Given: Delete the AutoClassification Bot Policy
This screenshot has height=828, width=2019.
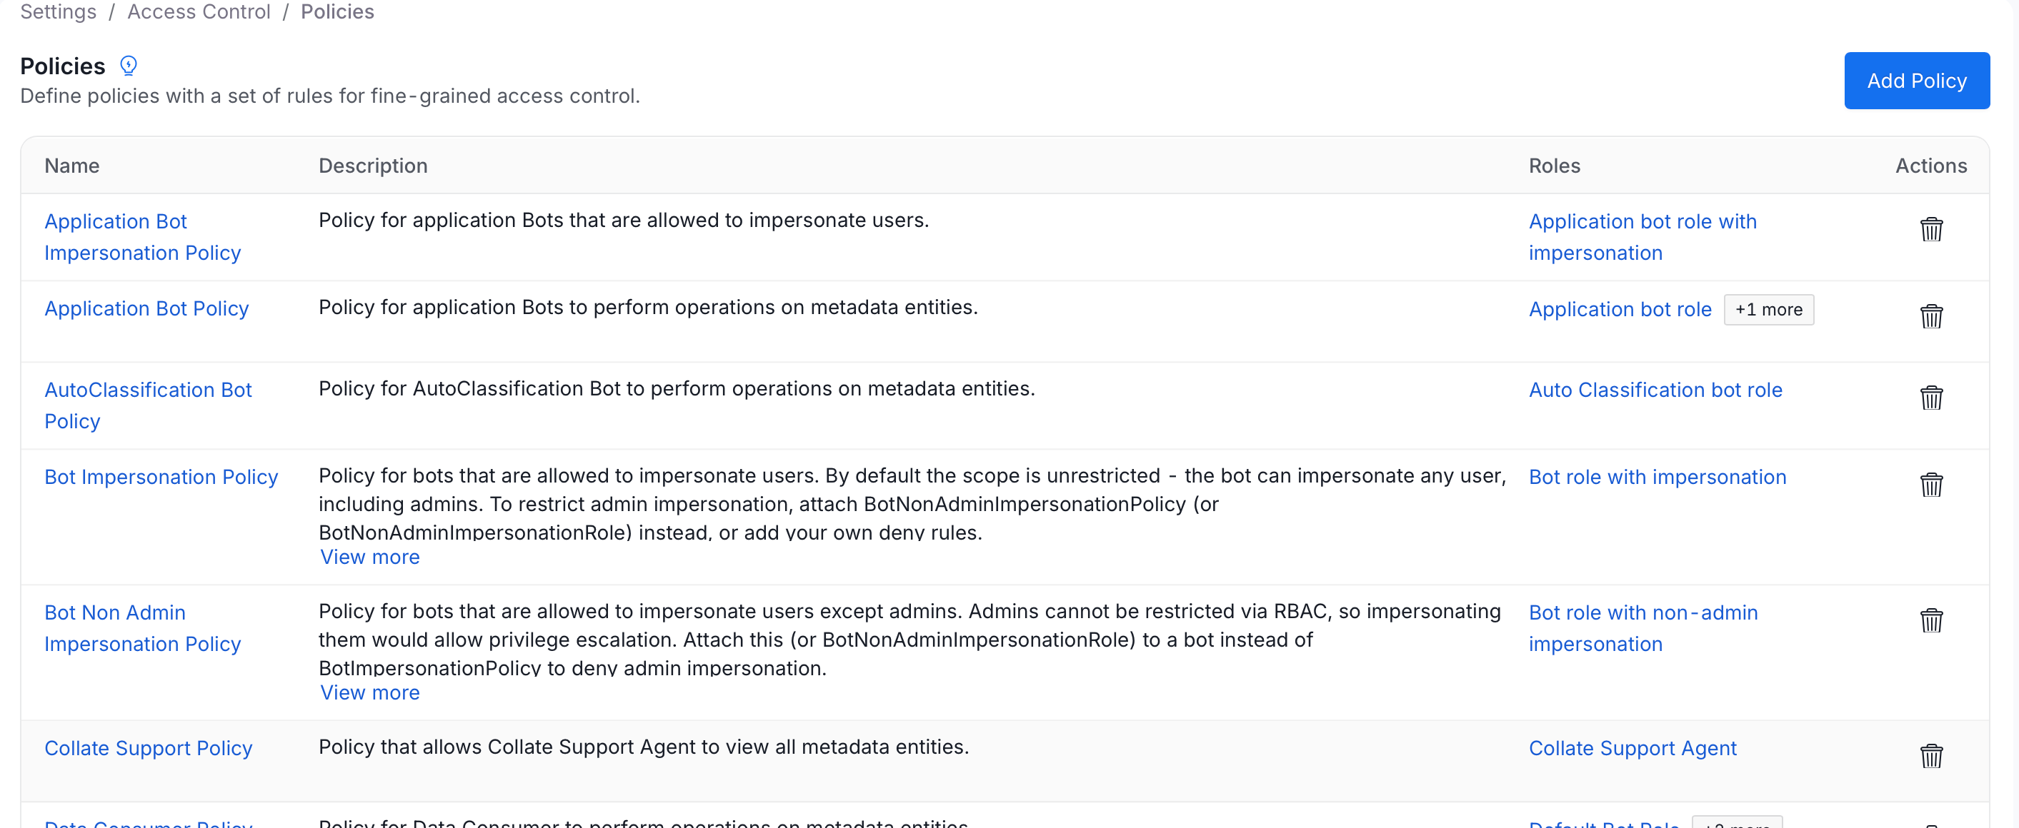Looking at the screenshot, I should tap(1930, 398).
